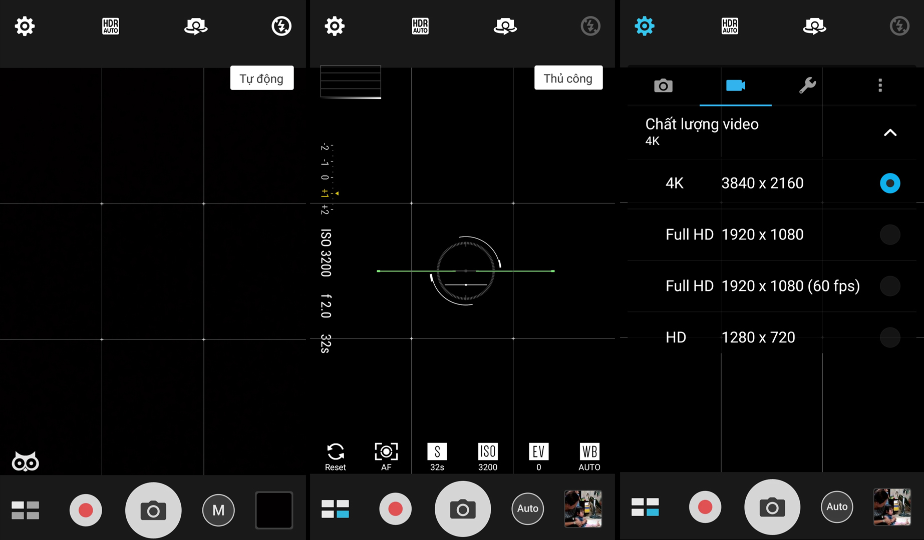Tap the flash icon in Tự động screen

tap(281, 26)
